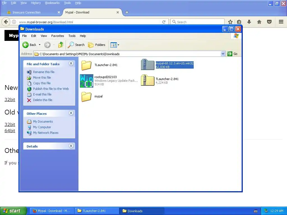The image size is (287, 215).
Task: Click the 64bit link in browser page
Action: (x=10, y=131)
